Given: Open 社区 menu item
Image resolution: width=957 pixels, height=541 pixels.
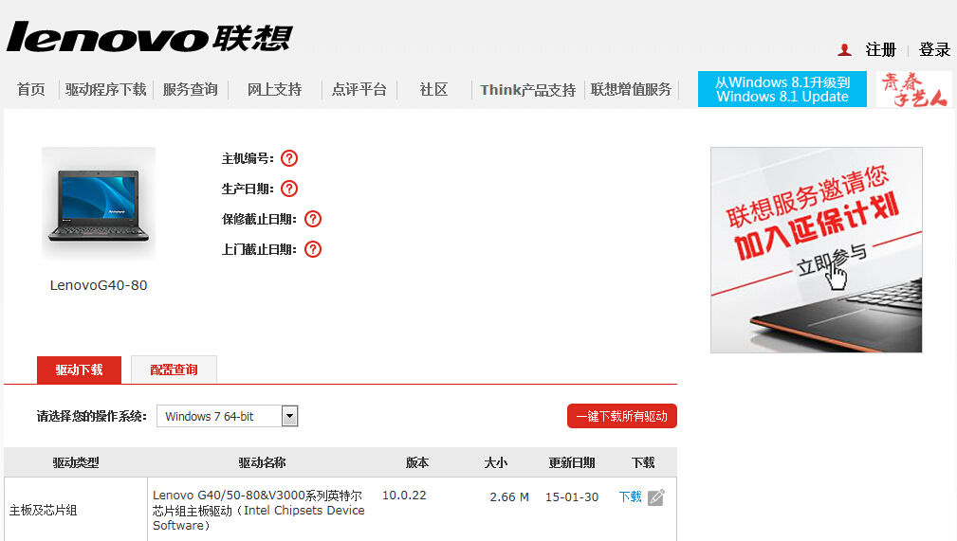Looking at the screenshot, I should (434, 90).
